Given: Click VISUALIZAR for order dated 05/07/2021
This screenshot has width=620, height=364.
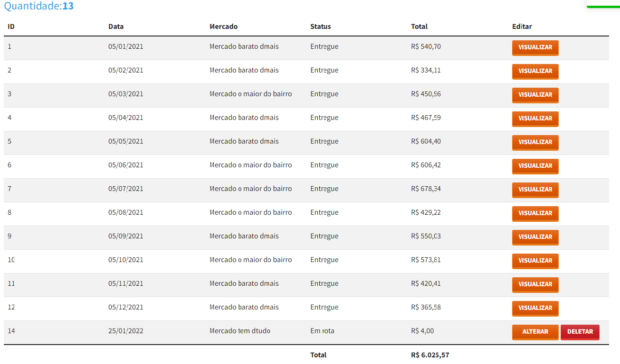Looking at the screenshot, I should (x=535, y=190).
